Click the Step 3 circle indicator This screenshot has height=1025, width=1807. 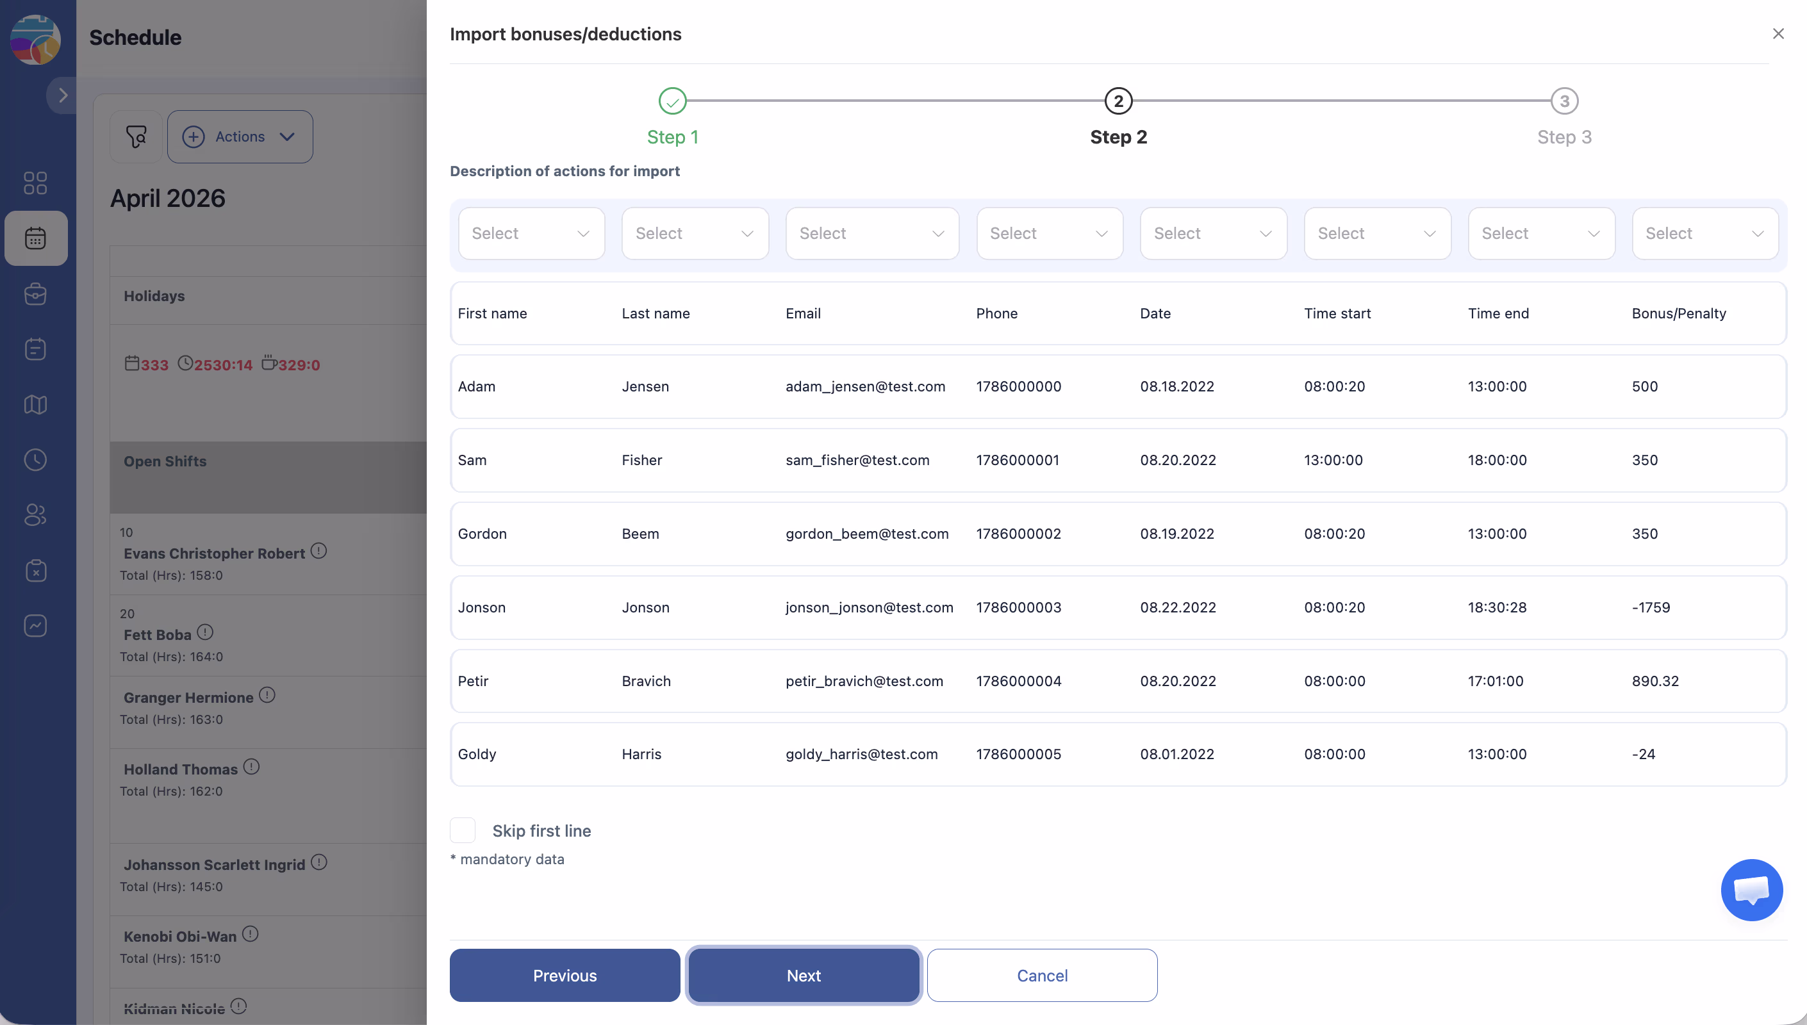tap(1564, 101)
